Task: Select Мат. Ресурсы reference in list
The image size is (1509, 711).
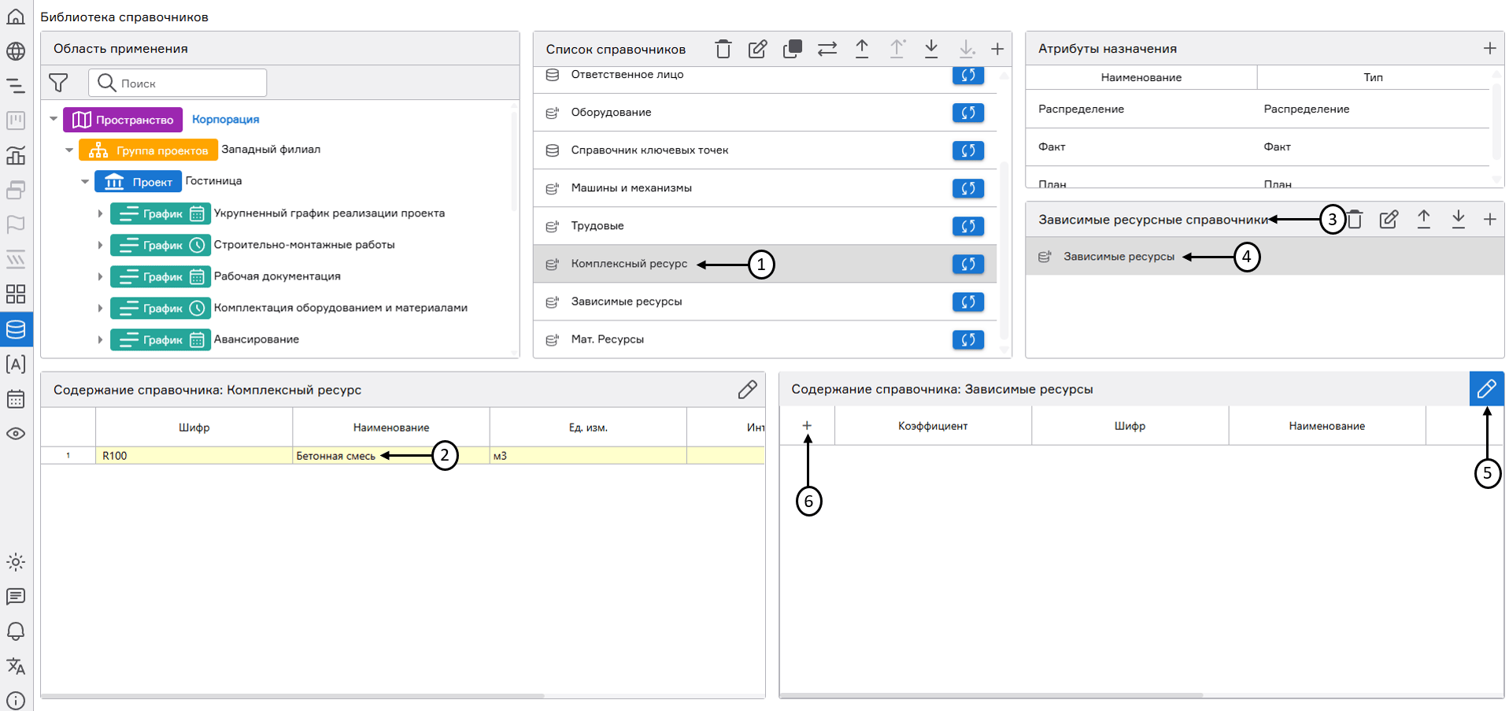Action: click(x=607, y=339)
